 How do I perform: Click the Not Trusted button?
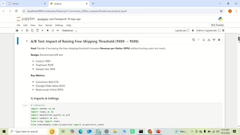point(217,25)
